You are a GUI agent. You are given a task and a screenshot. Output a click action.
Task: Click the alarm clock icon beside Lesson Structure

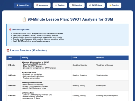coord(8,50)
